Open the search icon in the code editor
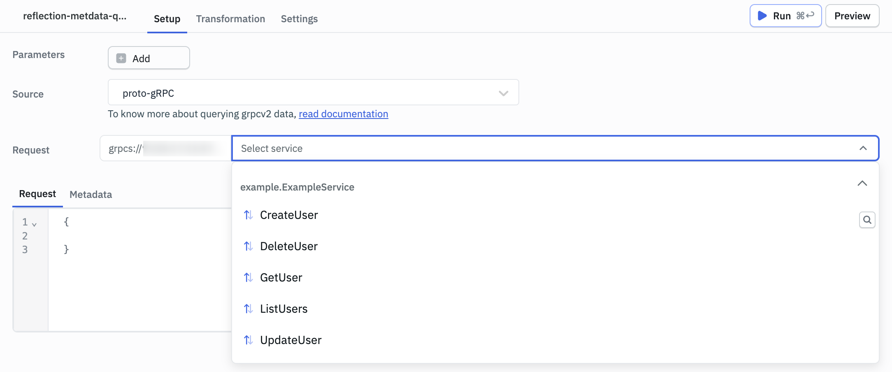 point(867,220)
